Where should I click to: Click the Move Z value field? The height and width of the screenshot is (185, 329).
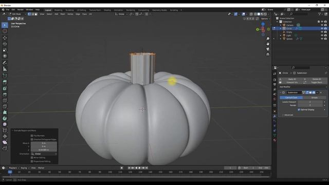(x=44, y=150)
